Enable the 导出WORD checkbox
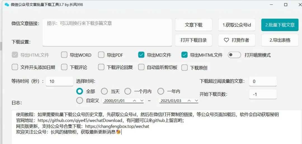This screenshot has width=302, height=144. tap(64, 55)
